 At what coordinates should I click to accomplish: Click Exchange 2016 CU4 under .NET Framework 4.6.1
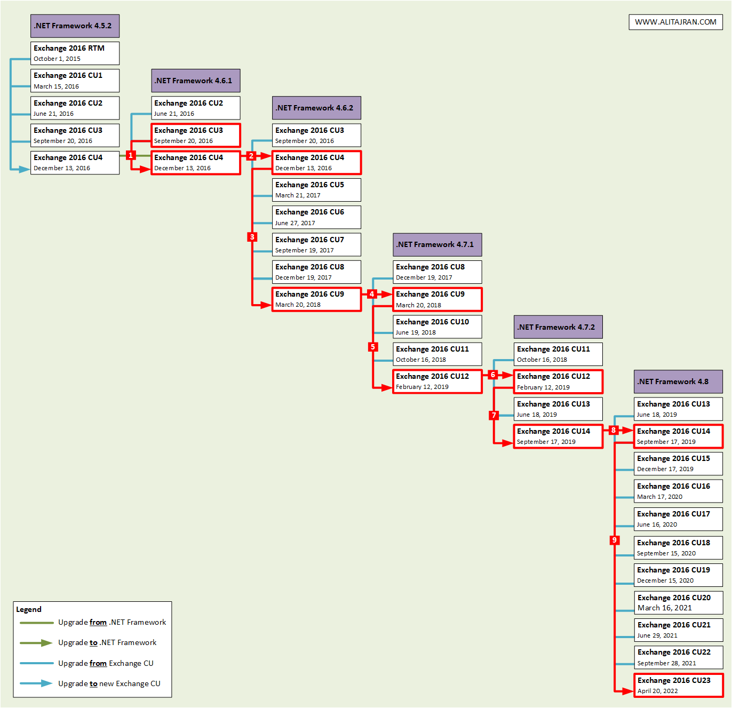(x=196, y=163)
